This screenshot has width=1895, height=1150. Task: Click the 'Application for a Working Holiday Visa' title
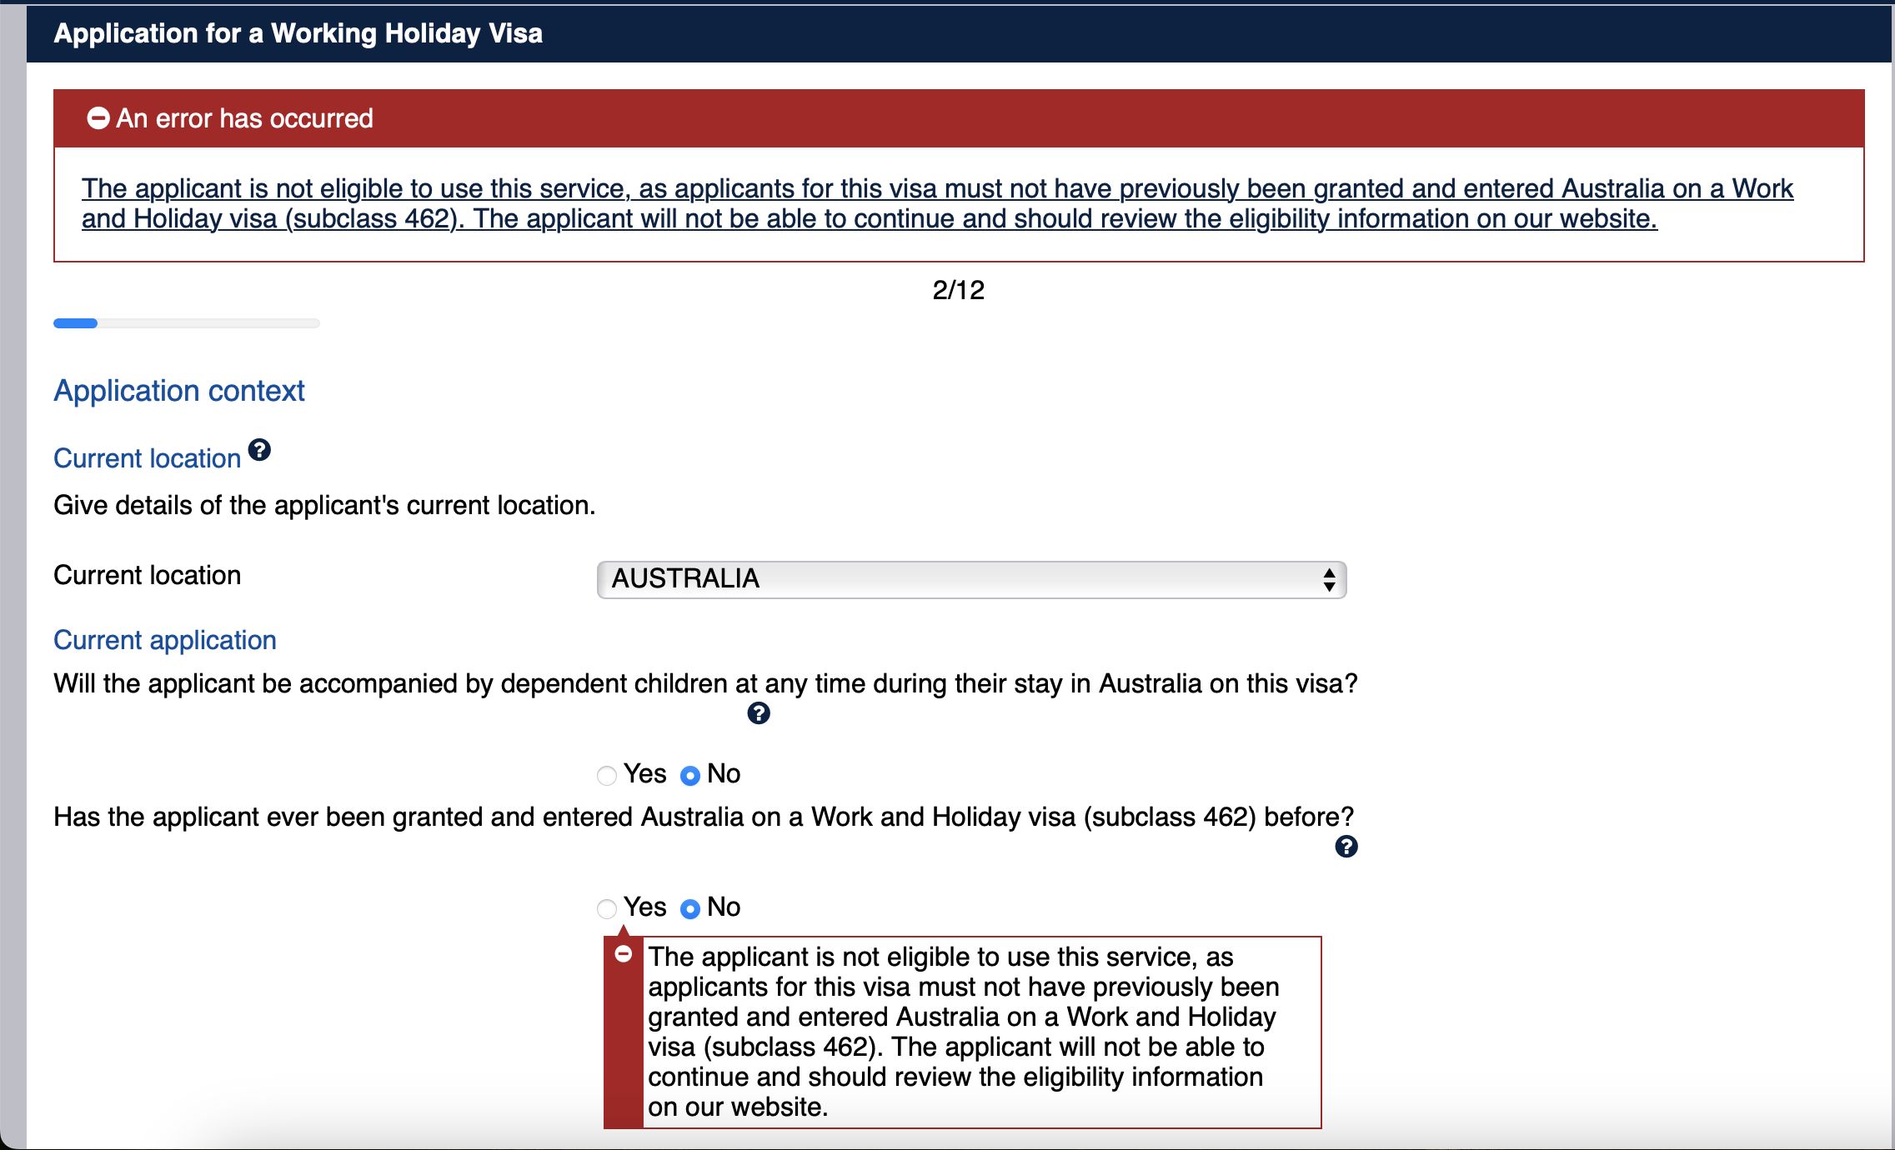click(298, 33)
